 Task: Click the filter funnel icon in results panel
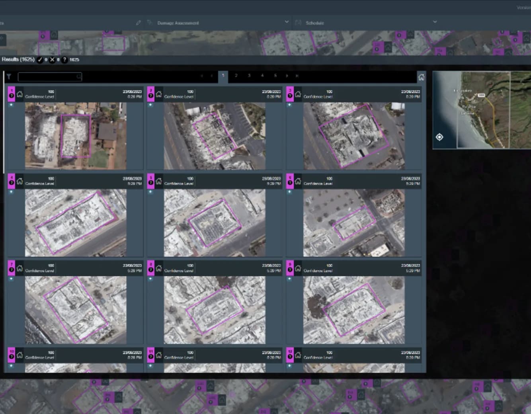point(9,77)
